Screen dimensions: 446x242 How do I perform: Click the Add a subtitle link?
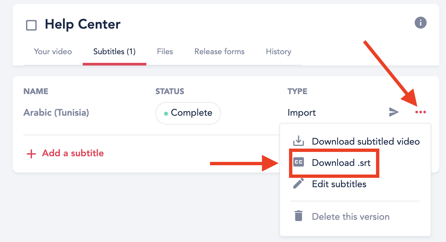[x=73, y=153]
